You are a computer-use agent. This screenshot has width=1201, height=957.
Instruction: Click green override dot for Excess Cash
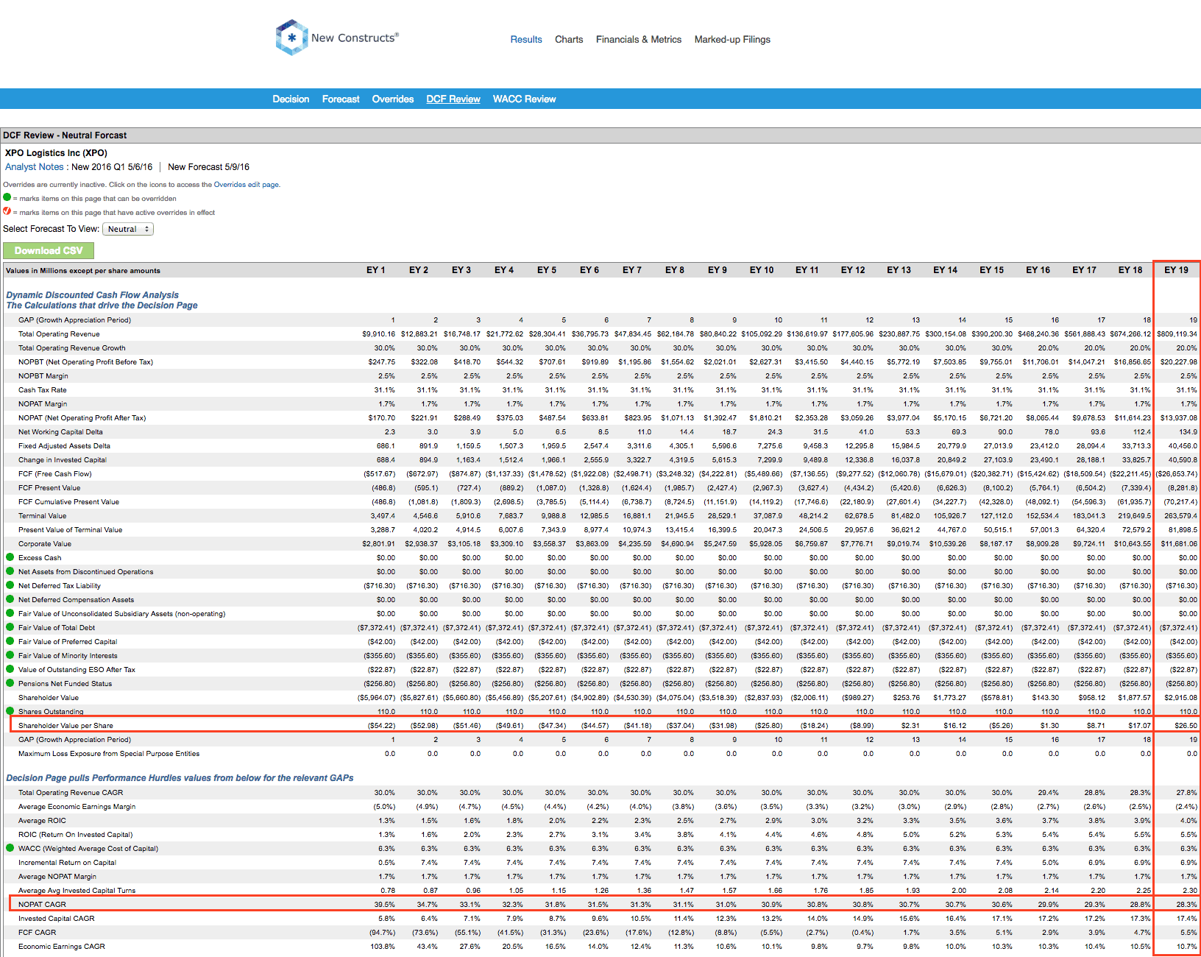click(x=10, y=557)
